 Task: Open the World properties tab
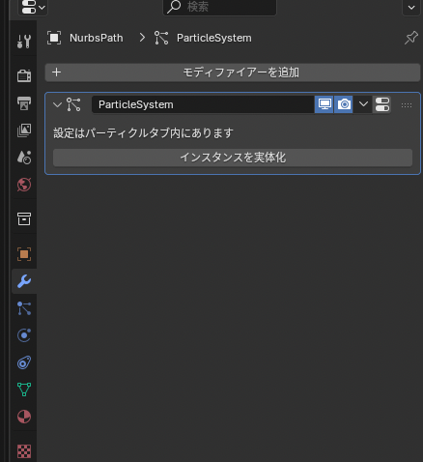[24, 185]
